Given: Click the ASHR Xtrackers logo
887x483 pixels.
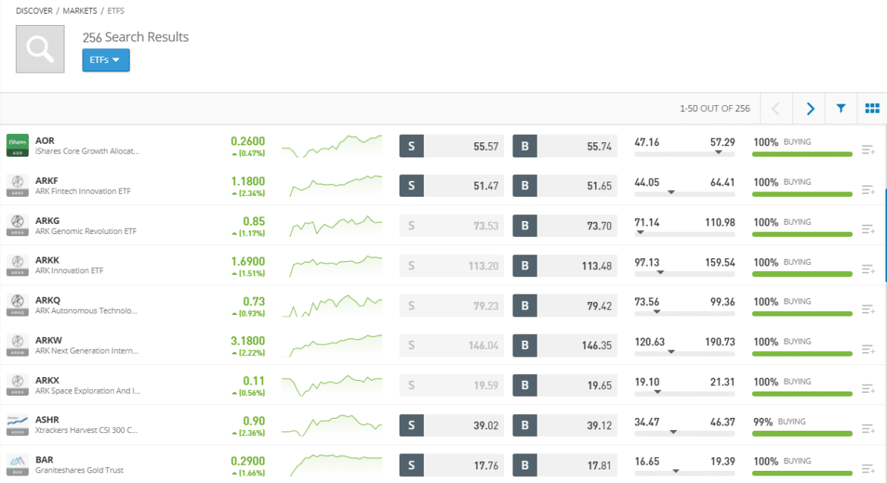Looking at the screenshot, I should [x=17, y=425].
